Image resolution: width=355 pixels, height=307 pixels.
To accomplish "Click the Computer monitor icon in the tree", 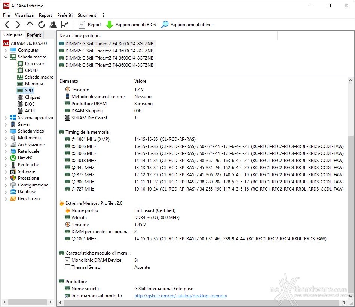I will 13,50.
